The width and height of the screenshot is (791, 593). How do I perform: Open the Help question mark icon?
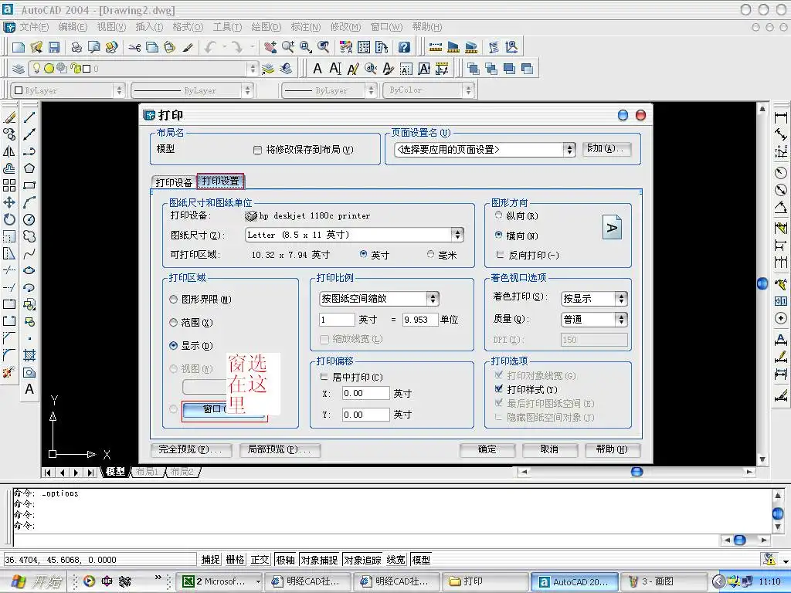tap(404, 47)
